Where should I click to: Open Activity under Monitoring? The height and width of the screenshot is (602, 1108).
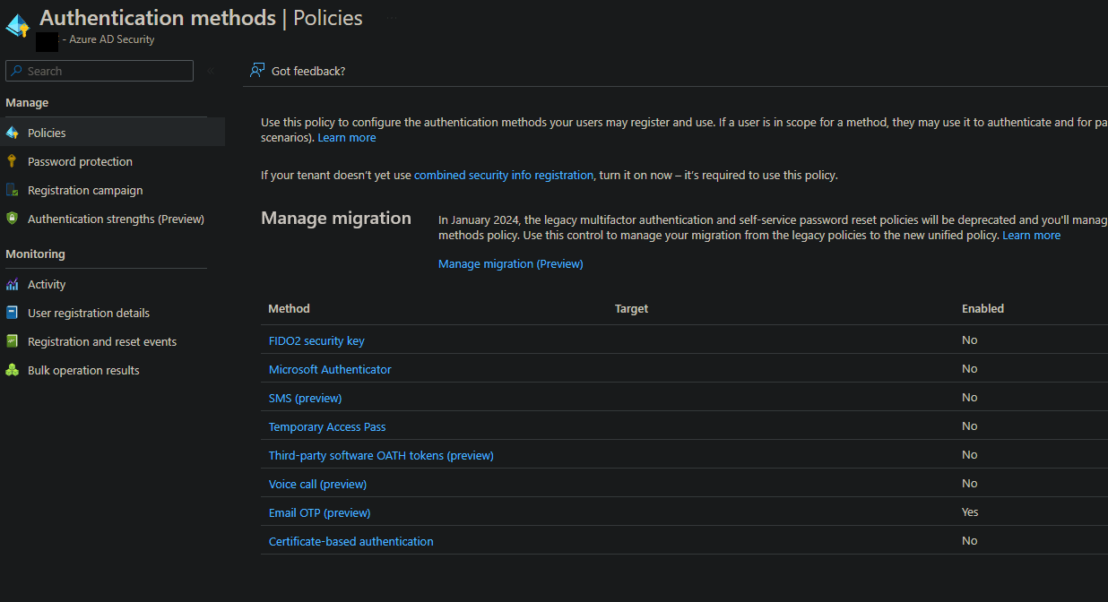pyautogui.click(x=47, y=284)
